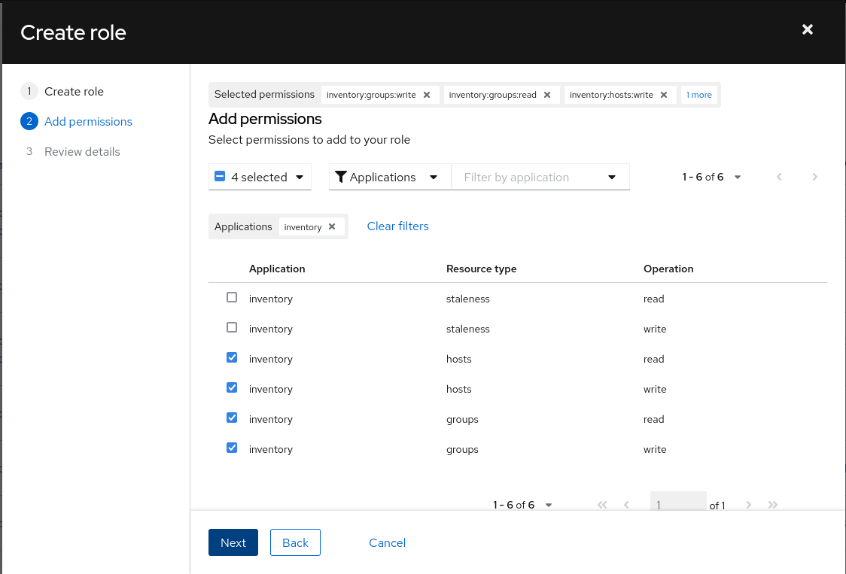Remove the inventory:groups:write permission chip
This screenshot has width=846, height=574.
coord(427,95)
